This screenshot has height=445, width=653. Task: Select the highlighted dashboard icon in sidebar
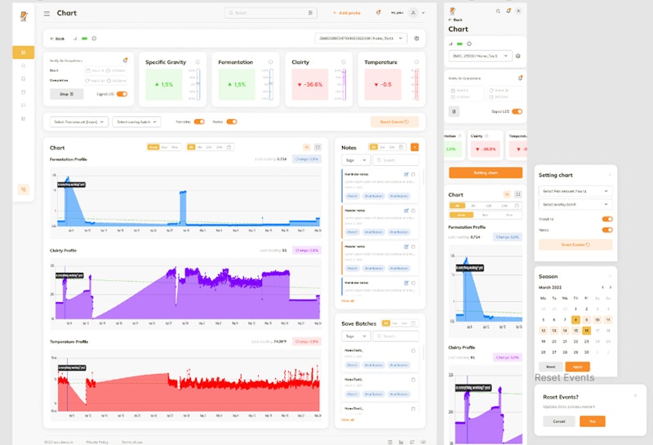click(24, 52)
